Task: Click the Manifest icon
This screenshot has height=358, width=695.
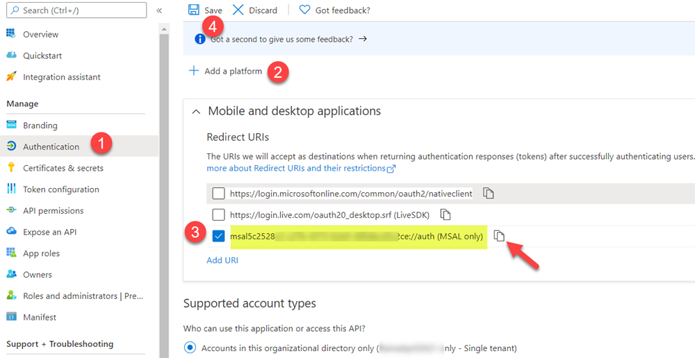Action: (11, 316)
